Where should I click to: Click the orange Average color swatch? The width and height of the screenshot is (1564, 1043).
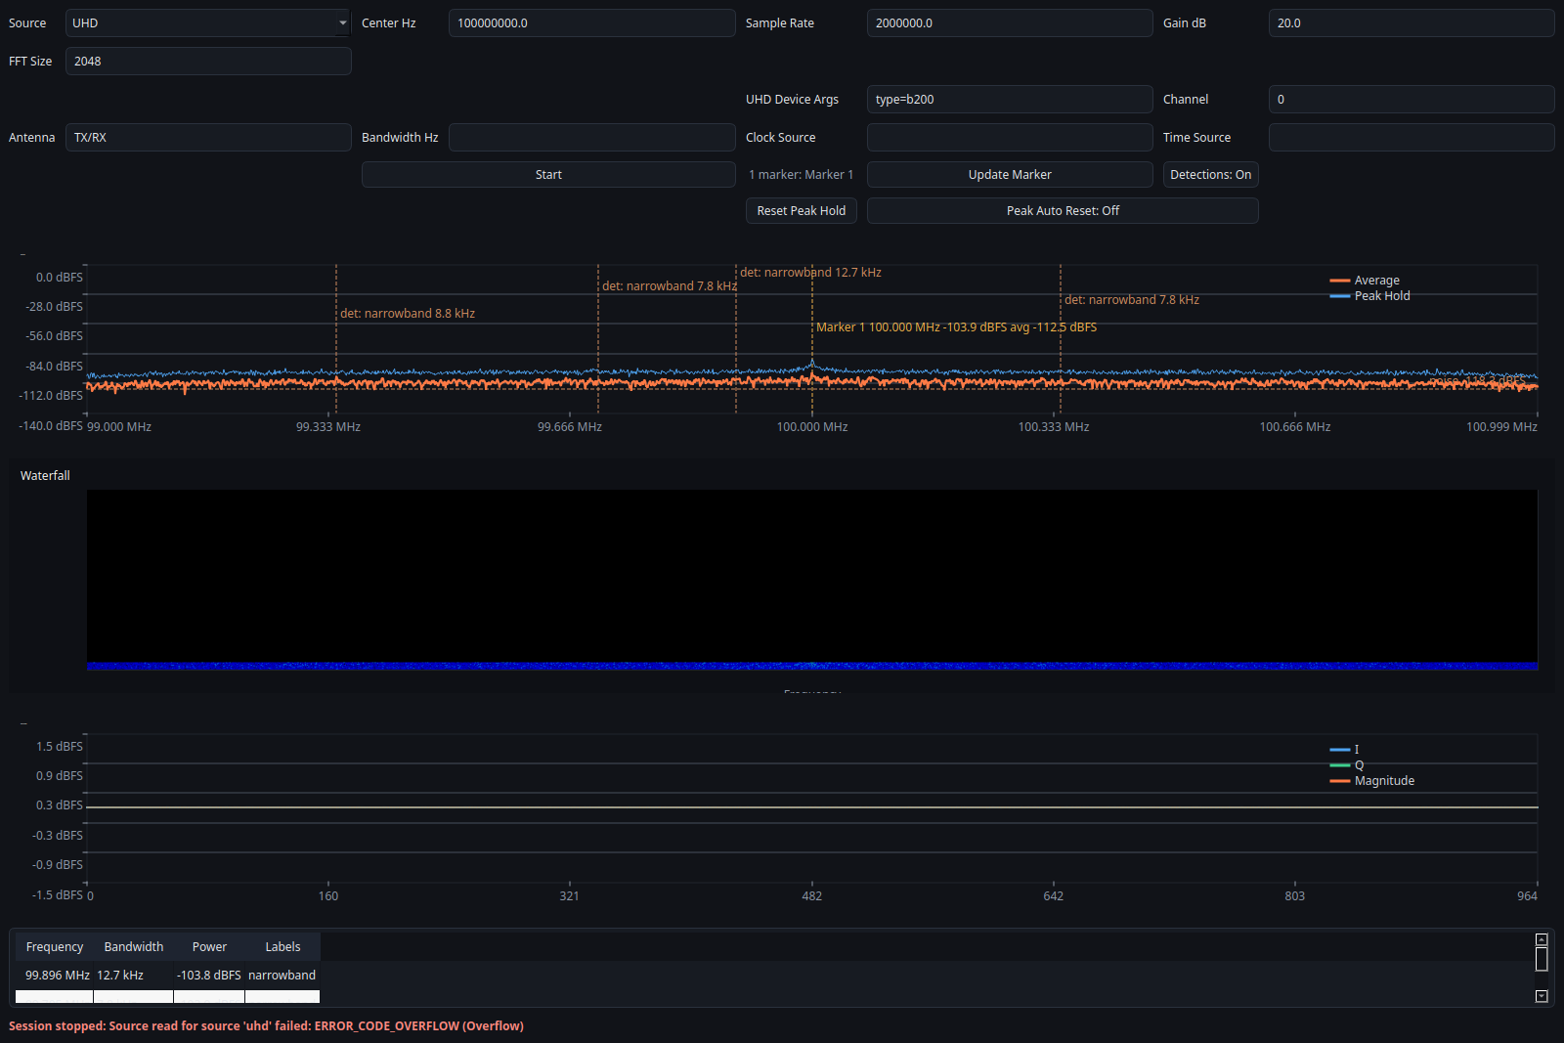pyautogui.click(x=1338, y=280)
